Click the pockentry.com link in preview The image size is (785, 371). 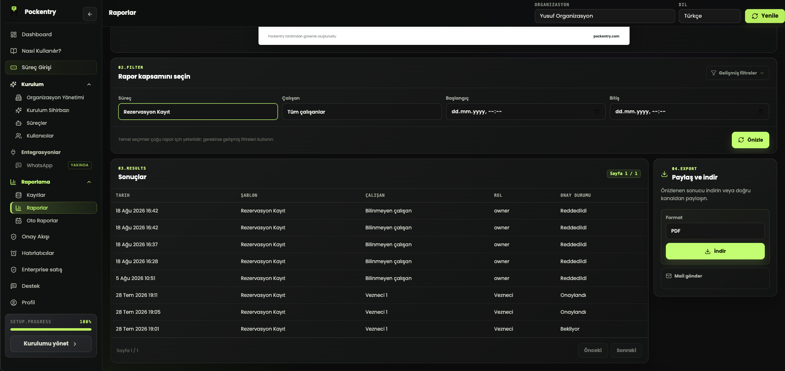(606, 36)
